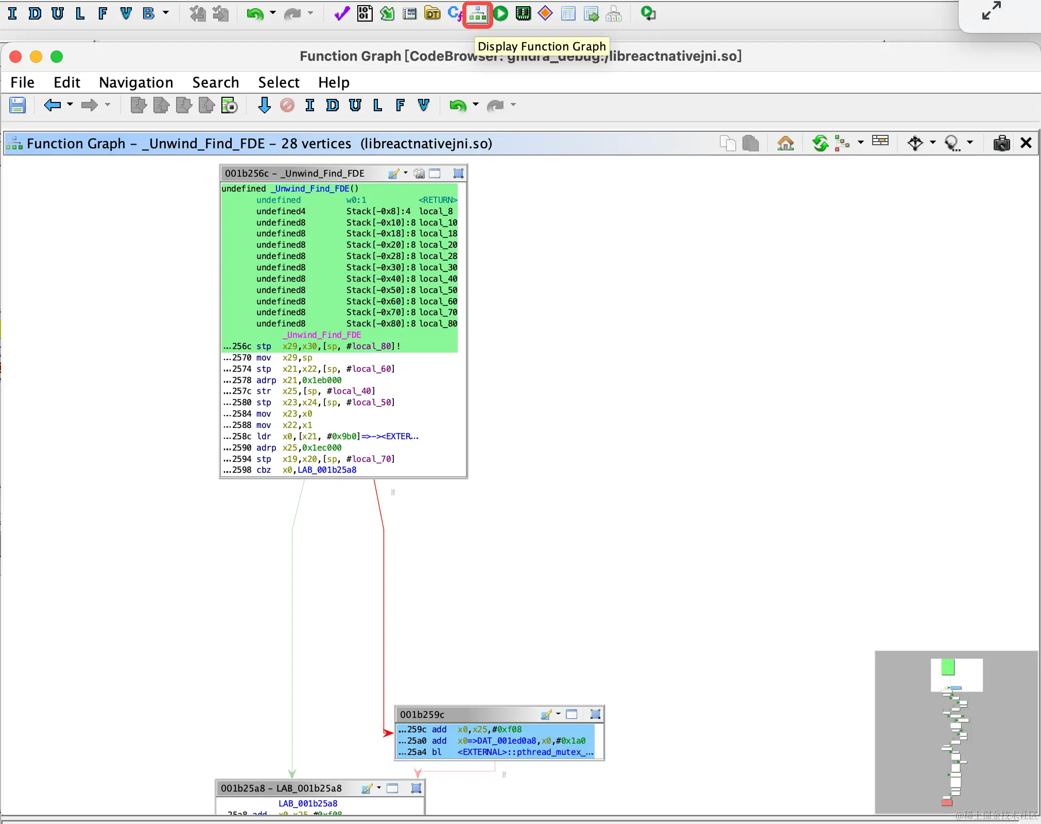Screen dimensions: 1041x824
Task: Open the Navigation menu
Action: click(x=136, y=82)
